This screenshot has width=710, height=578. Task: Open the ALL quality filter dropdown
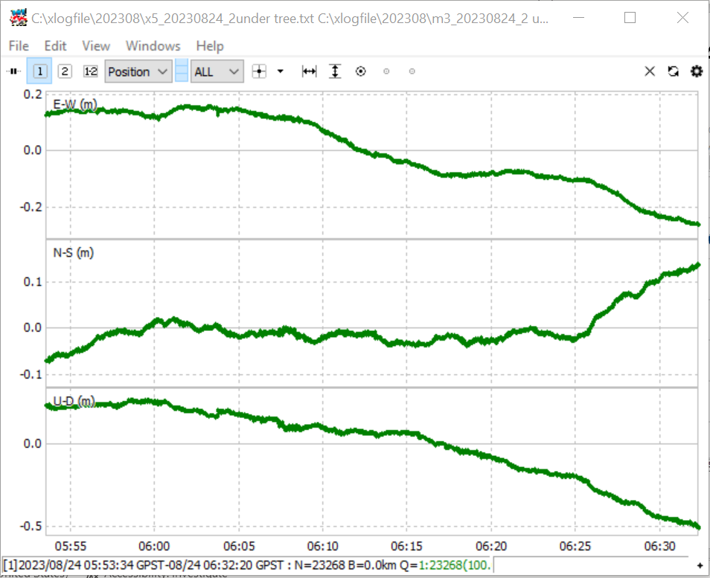(217, 71)
